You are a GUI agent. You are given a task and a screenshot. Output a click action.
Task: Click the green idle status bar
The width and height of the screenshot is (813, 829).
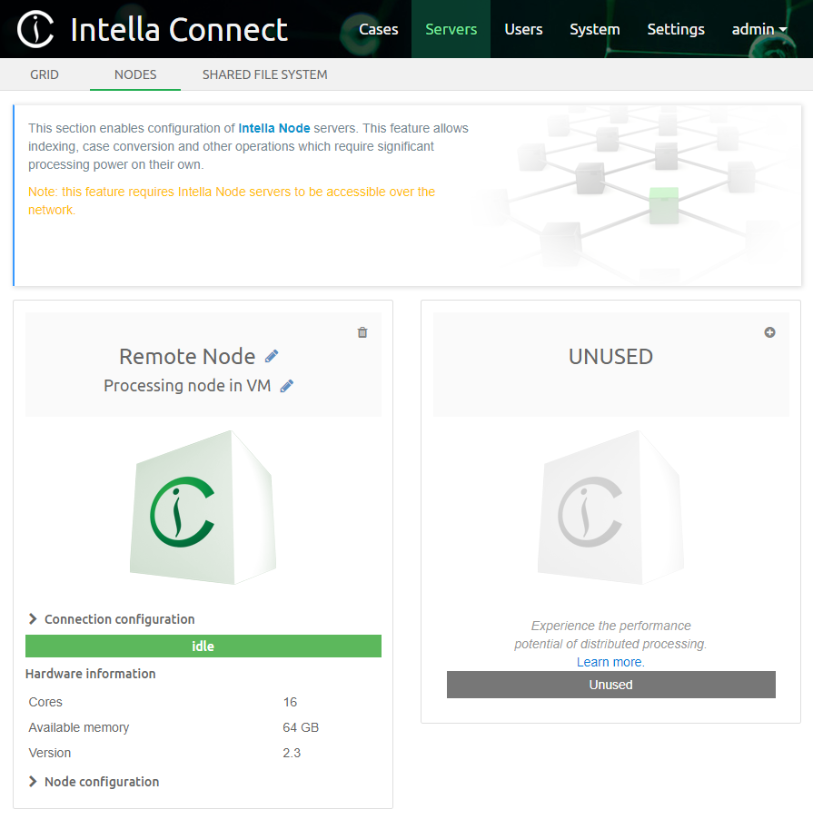pyautogui.click(x=203, y=646)
